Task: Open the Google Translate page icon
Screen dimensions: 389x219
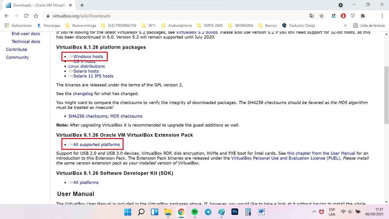Action: [x=312, y=16]
